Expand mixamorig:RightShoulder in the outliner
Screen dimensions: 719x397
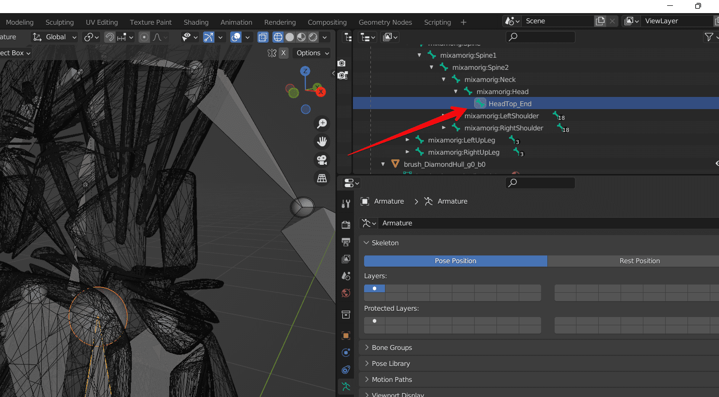pyautogui.click(x=444, y=128)
